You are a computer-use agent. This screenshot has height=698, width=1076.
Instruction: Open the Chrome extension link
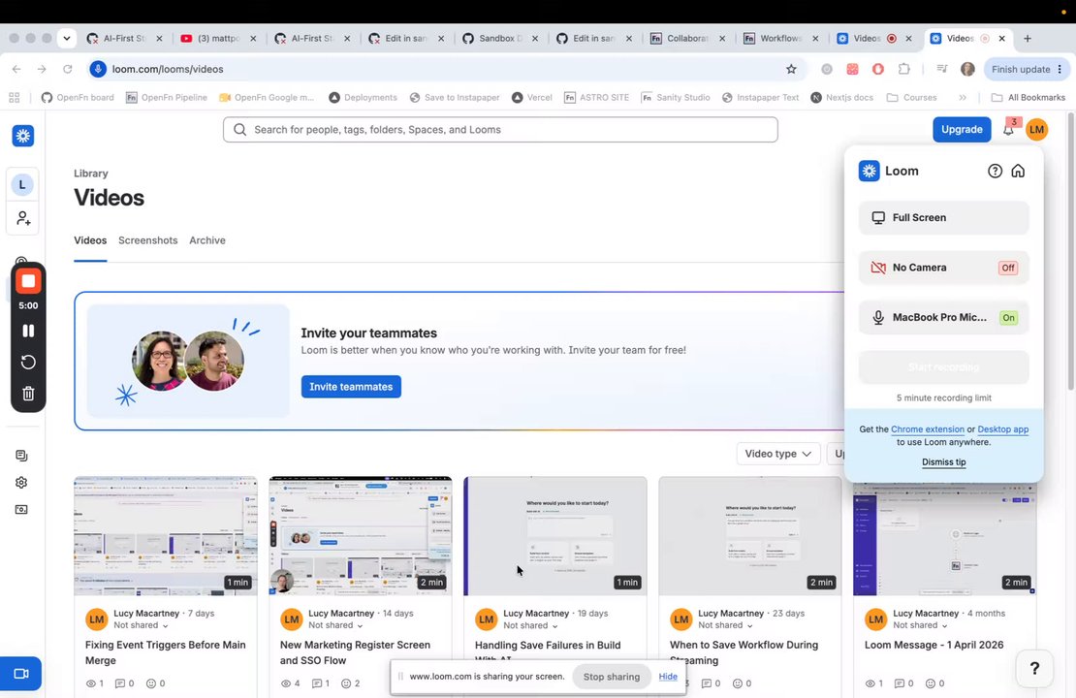927,428
